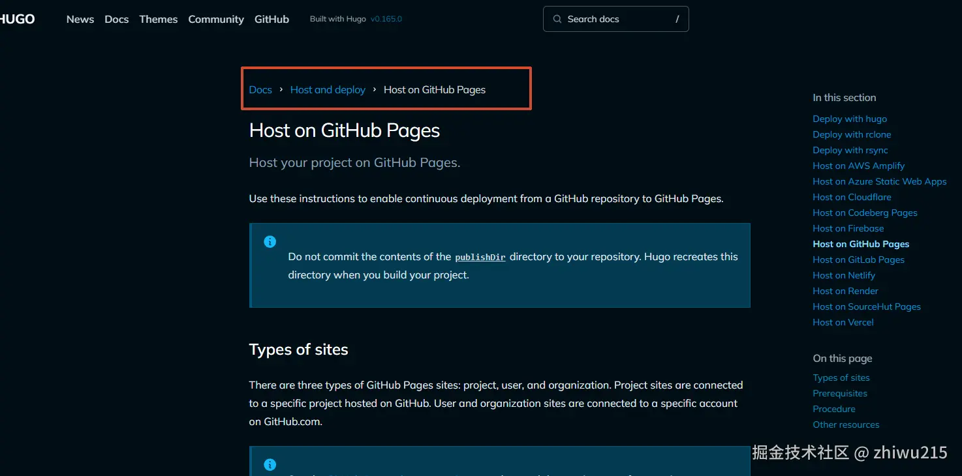Open Deploy with rsync in the sidebar
This screenshot has height=476, width=962.
coord(850,150)
